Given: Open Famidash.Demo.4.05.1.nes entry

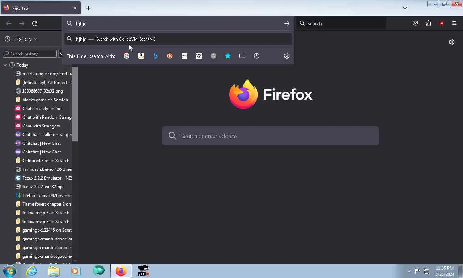Looking at the screenshot, I should (43, 169).
